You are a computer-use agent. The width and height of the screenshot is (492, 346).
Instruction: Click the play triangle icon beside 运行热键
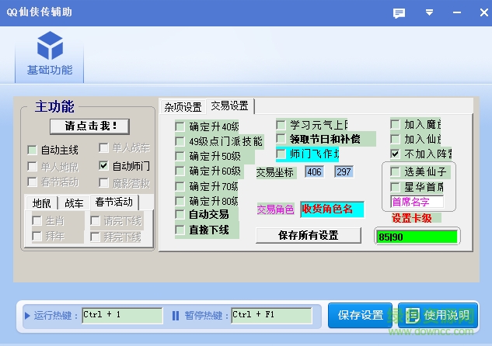click(x=27, y=316)
